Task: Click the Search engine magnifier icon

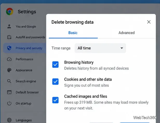Action: pos(9,81)
